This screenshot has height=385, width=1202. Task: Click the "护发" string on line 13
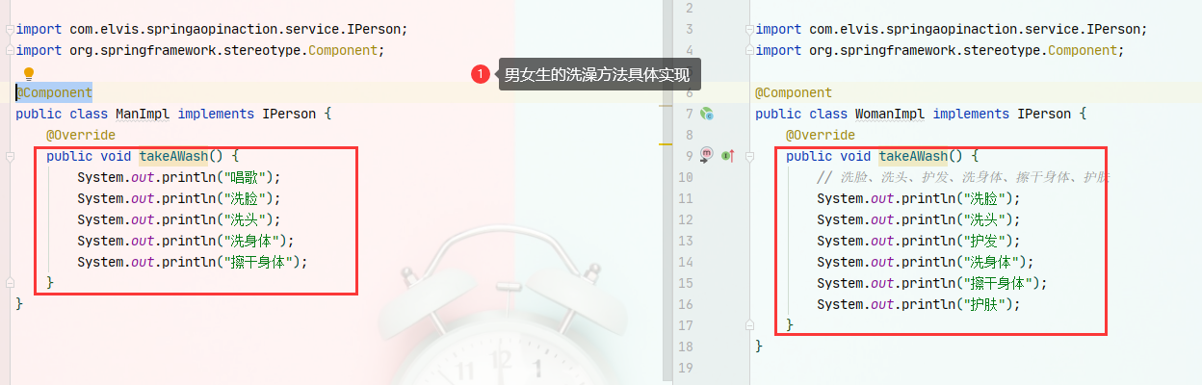(983, 241)
